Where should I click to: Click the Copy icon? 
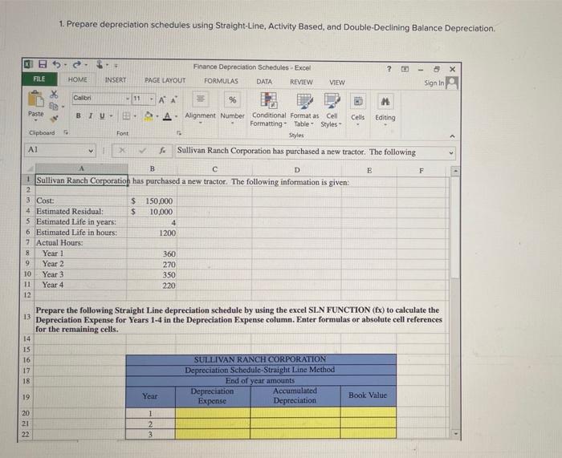click(x=54, y=106)
